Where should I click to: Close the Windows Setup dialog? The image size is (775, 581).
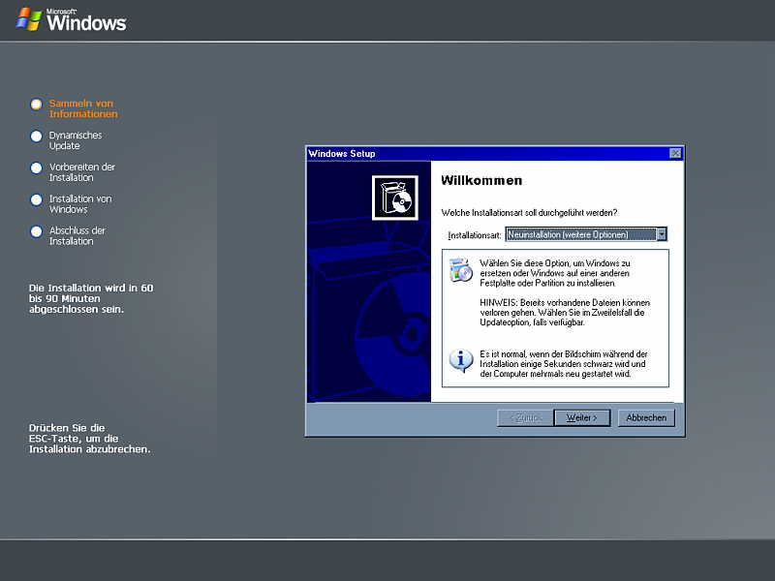tap(674, 153)
